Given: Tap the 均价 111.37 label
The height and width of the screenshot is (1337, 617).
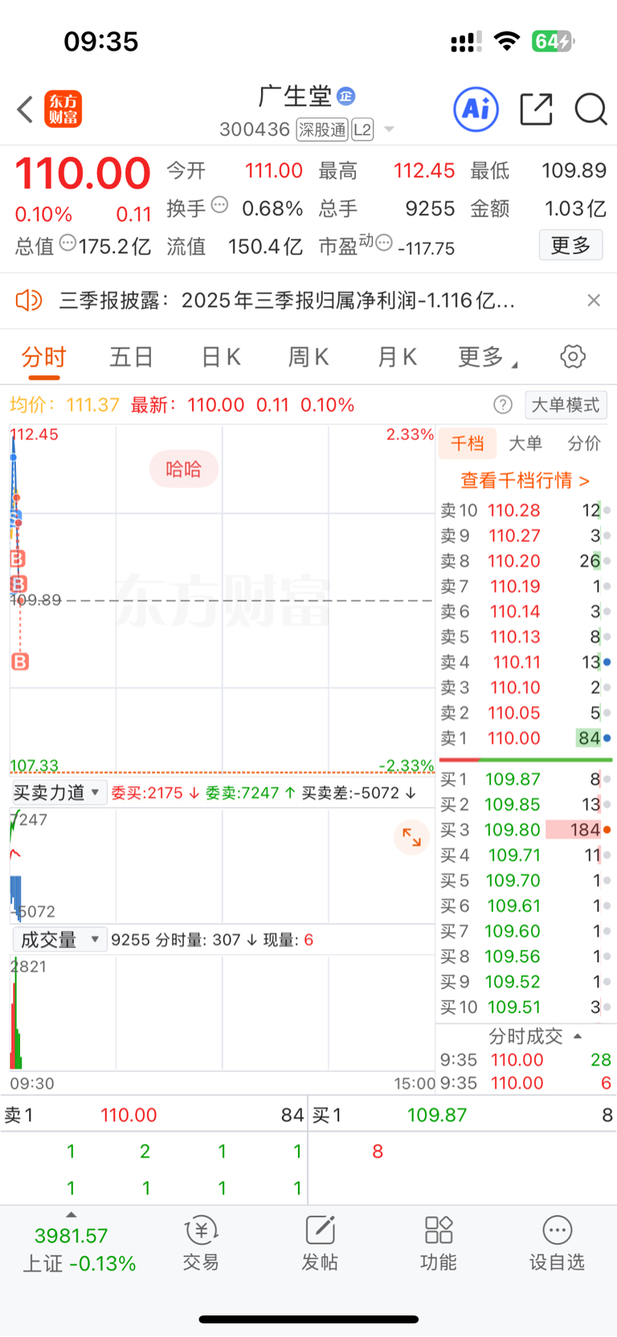Looking at the screenshot, I should (x=64, y=404).
